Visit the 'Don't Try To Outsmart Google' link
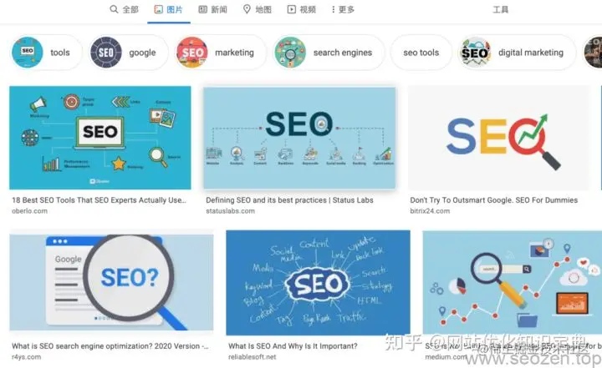Image resolution: width=602 pixels, height=368 pixels. point(494,200)
